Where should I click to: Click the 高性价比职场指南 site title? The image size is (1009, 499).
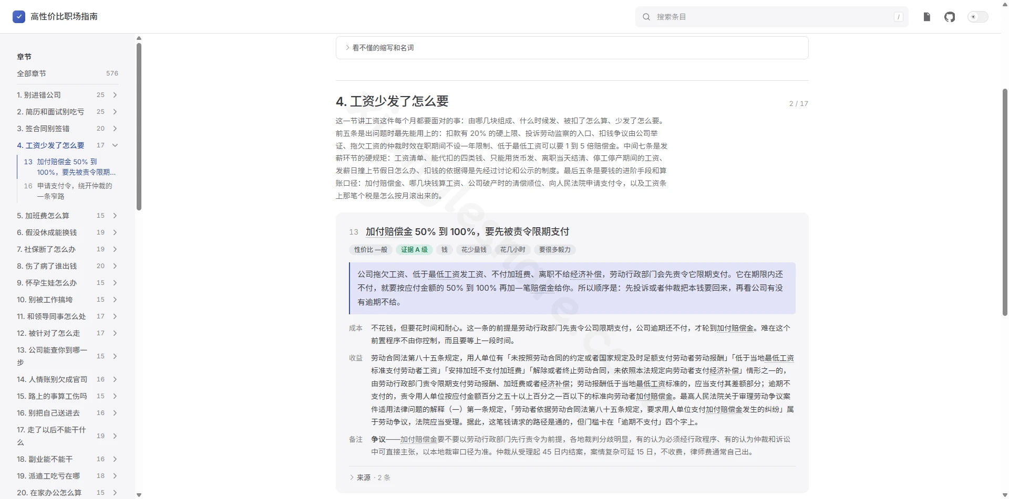[x=64, y=17]
